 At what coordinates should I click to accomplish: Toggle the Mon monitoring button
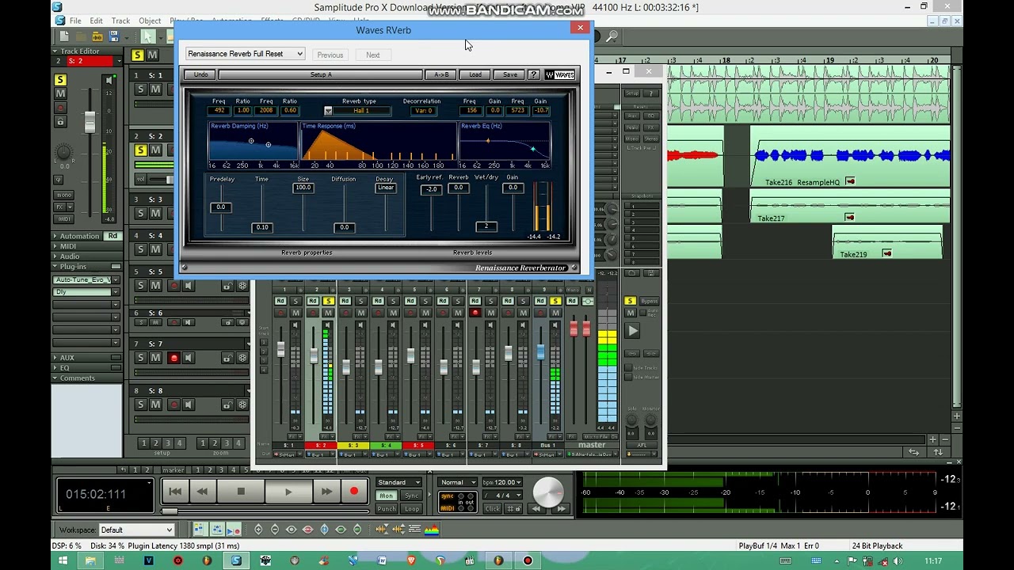point(386,496)
